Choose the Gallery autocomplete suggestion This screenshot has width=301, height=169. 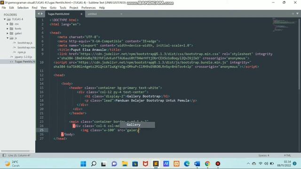pyautogui.click(x=137, y=125)
